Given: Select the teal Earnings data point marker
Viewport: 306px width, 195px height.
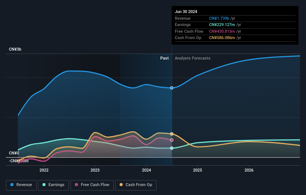Looking at the screenshot, I should [x=172, y=148].
